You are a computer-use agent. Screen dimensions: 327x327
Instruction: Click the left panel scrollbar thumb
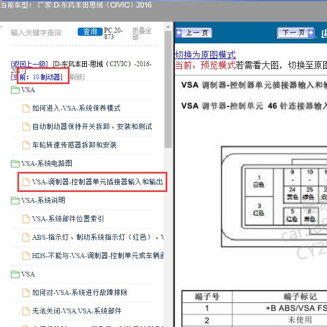pos(168,89)
